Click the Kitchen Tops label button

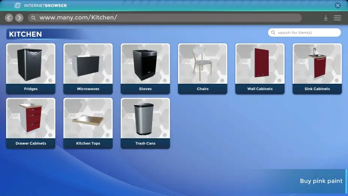pyautogui.click(x=88, y=143)
